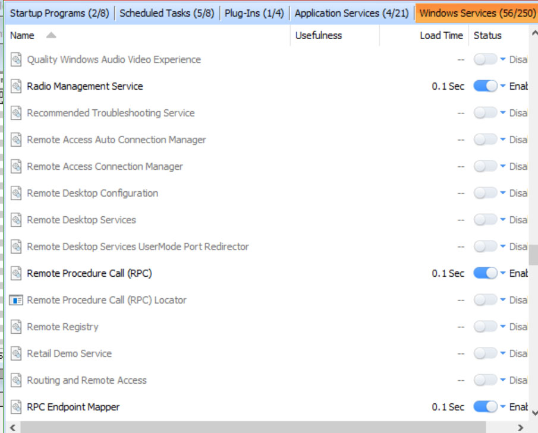Sort by the Status column header

[x=487, y=35]
